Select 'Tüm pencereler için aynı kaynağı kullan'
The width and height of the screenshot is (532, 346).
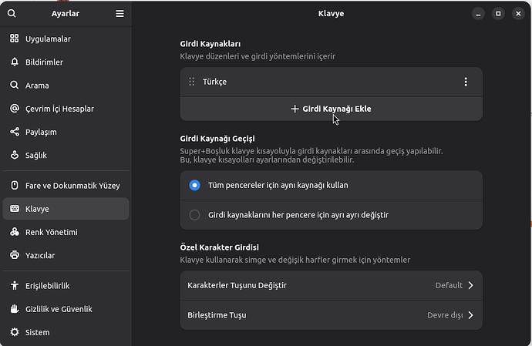point(194,185)
